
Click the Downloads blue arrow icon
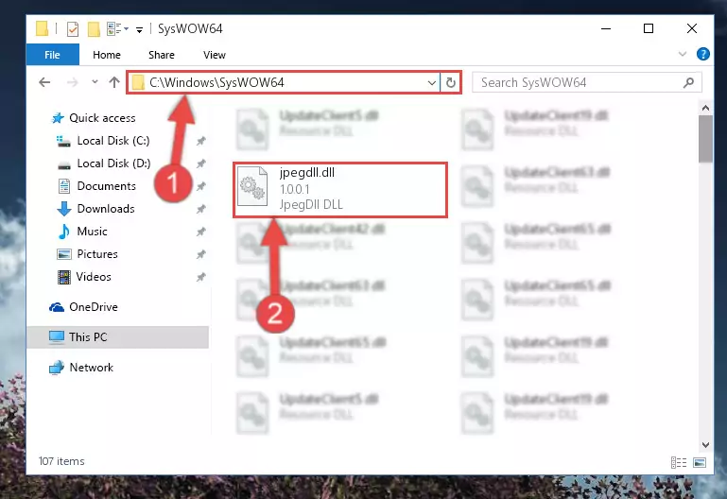pos(64,209)
